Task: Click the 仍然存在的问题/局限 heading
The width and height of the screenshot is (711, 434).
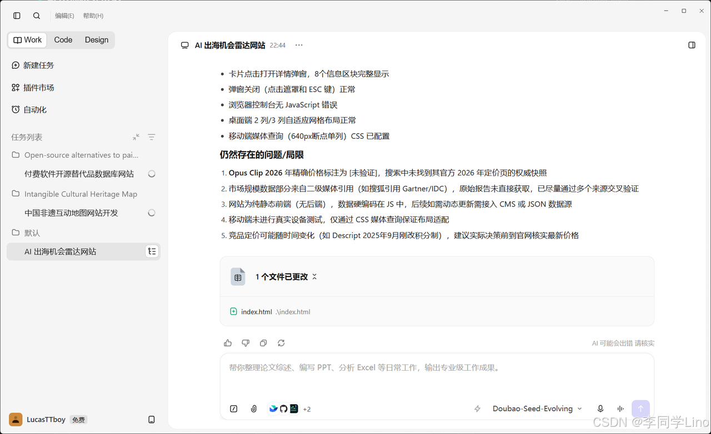Action: 262,155
